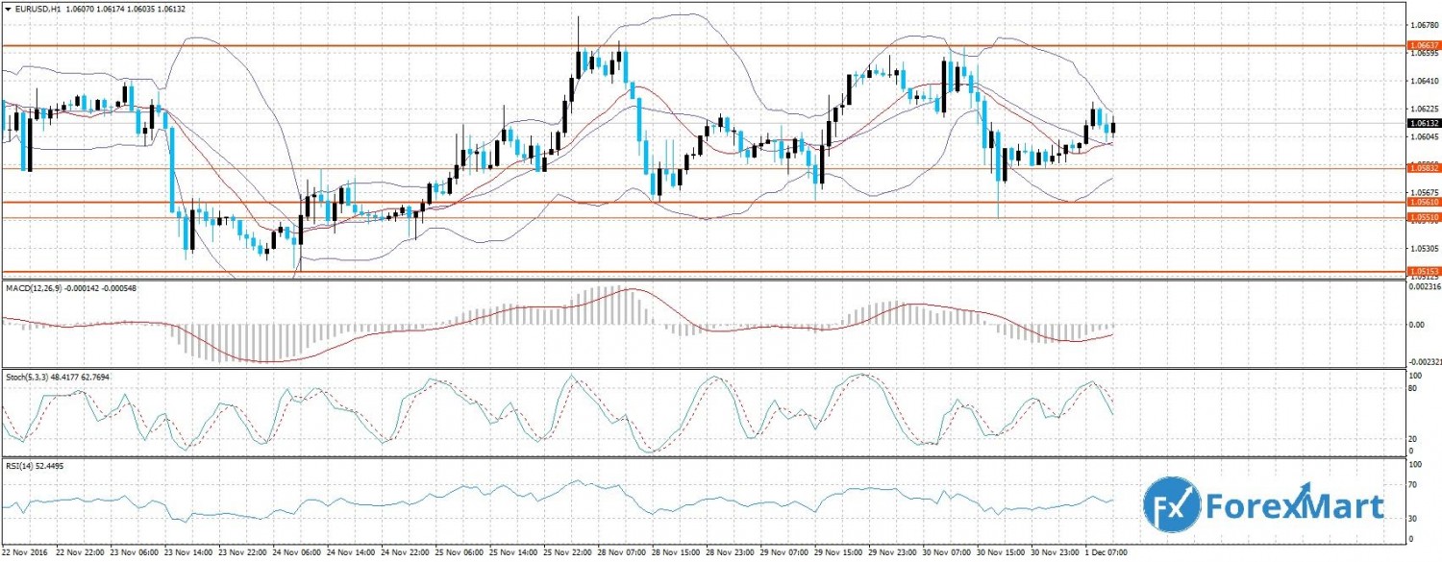The height and width of the screenshot is (562, 1442).
Task: Click the 80 level on Stochastic scale
Action: coord(1412,389)
